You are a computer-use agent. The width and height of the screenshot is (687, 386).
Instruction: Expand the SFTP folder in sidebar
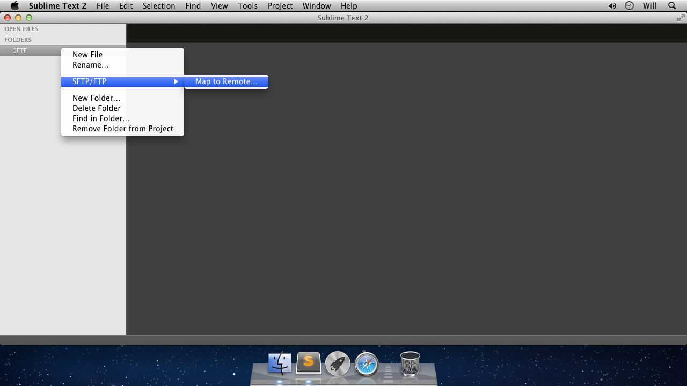pos(7,50)
